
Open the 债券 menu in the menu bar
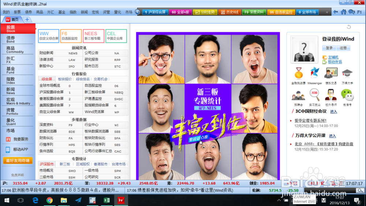click(29, 12)
